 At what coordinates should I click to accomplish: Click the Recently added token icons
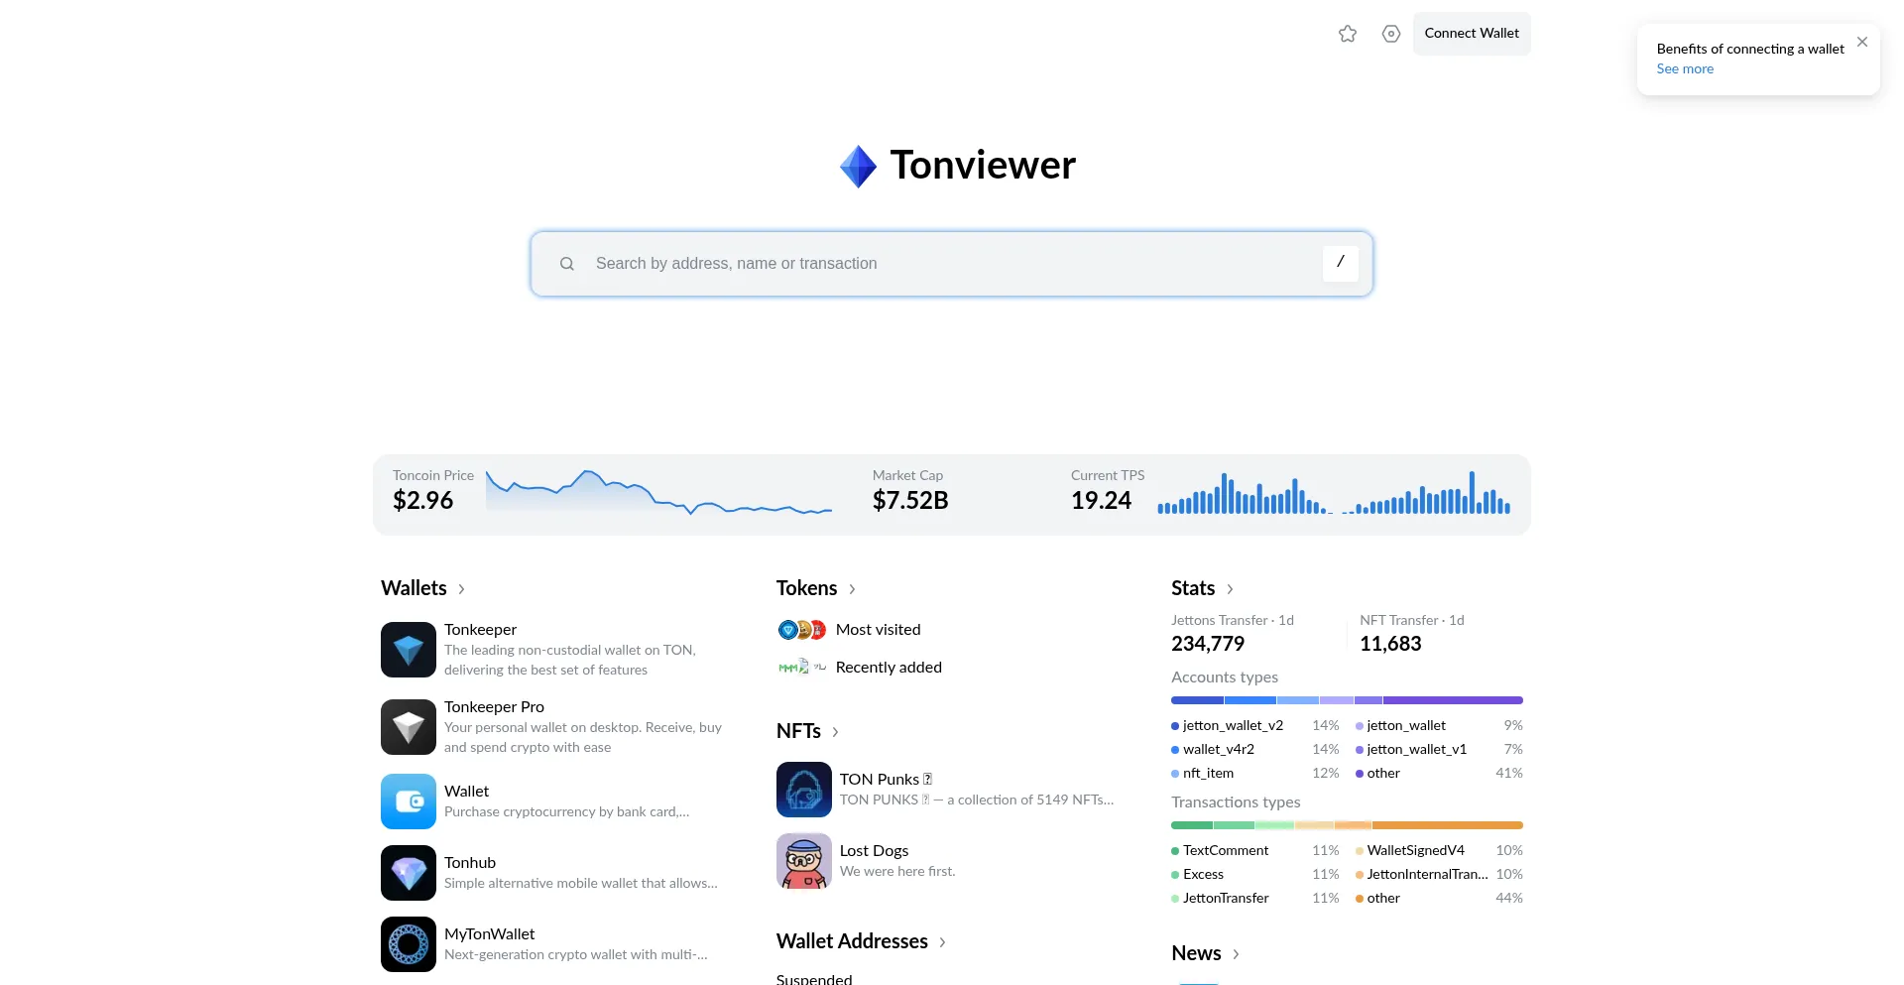[802, 668]
